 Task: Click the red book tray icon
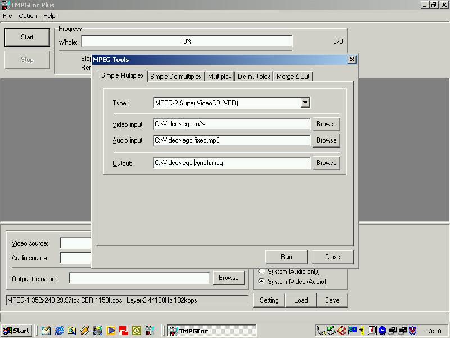pos(372,331)
